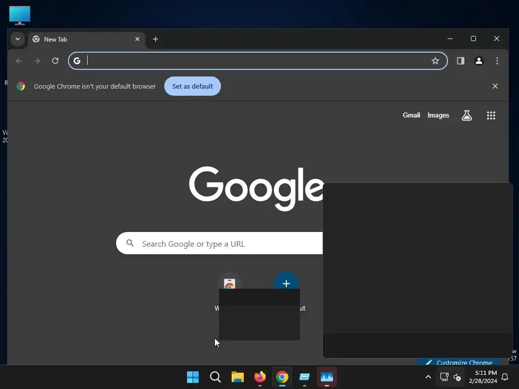This screenshot has width=519, height=389.
Task: Click Set as default button
Action: point(192,86)
